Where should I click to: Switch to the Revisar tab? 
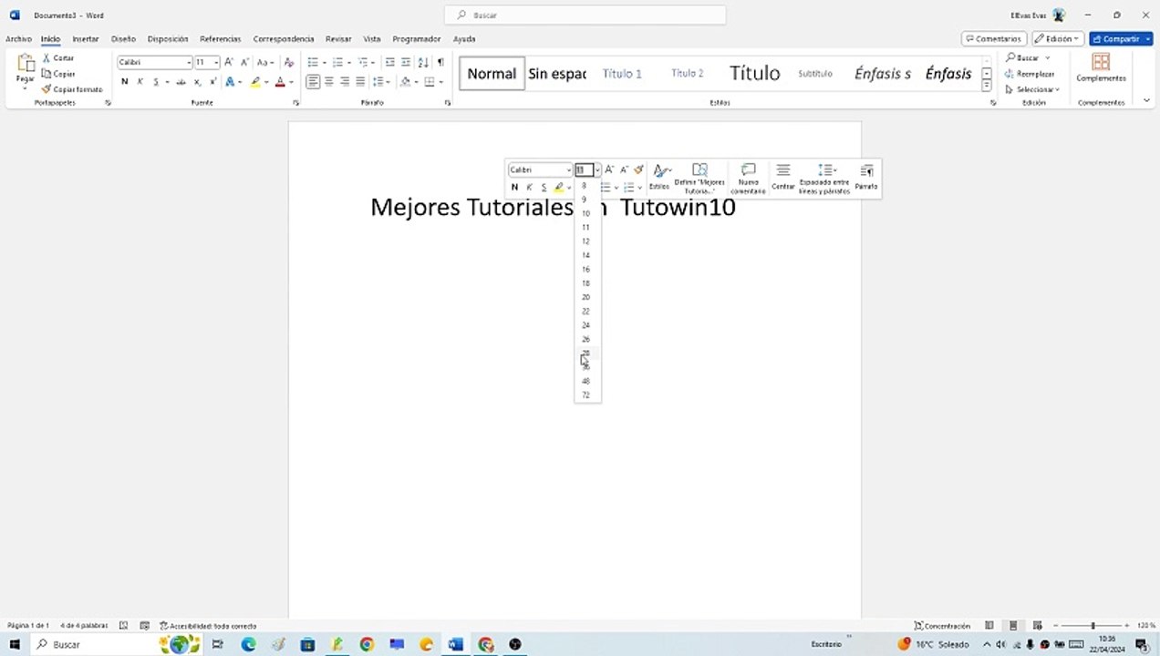click(x=338, y=39)
